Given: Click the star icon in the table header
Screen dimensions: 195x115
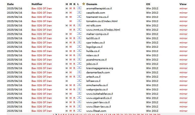Looking at the screenshot, I should (x=83, y=4).
